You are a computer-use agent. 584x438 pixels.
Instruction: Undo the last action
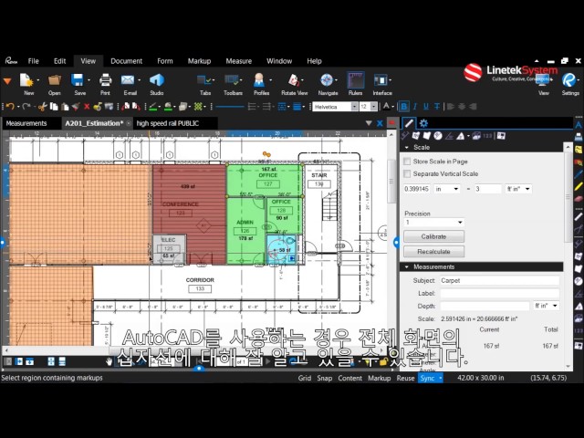pos(10,107)
